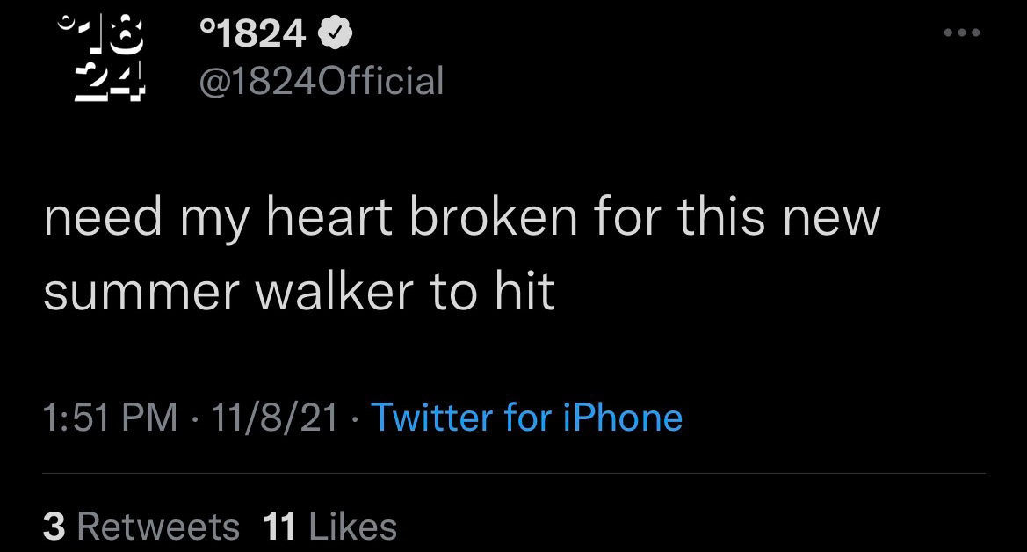Click the °1824 display name

pyautogui.click(x=252, y=34)
